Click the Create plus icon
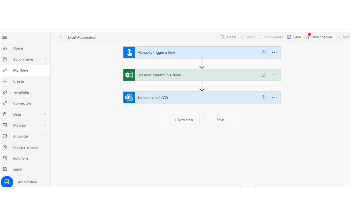This screenshot has height=216, width=352. click(x=5, y=81)
